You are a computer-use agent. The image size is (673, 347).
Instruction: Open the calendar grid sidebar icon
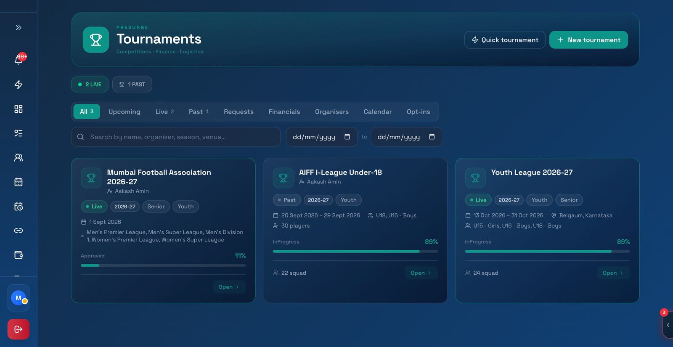point(19,182)
